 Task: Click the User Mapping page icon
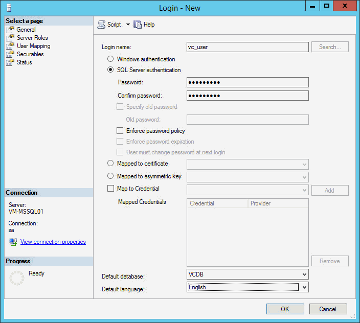10,46
